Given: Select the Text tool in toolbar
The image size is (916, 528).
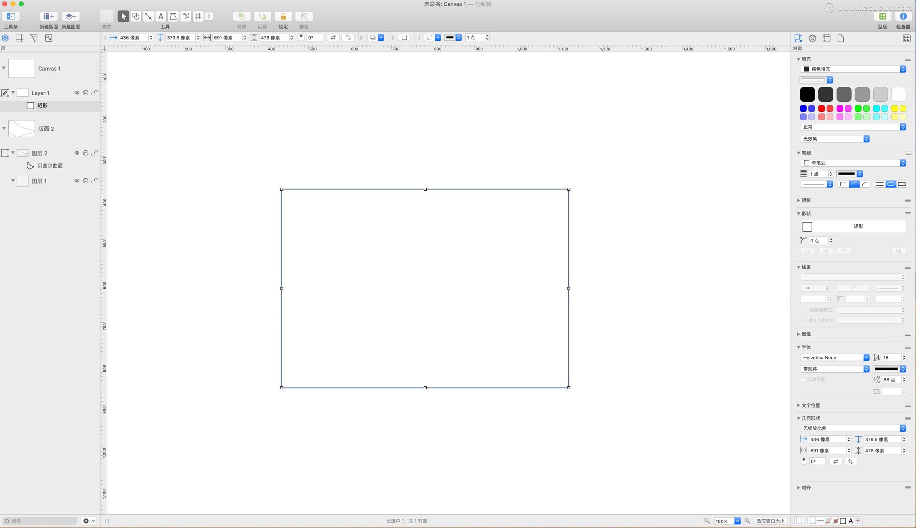Looking at the screenshot, I should click(161, 16).
